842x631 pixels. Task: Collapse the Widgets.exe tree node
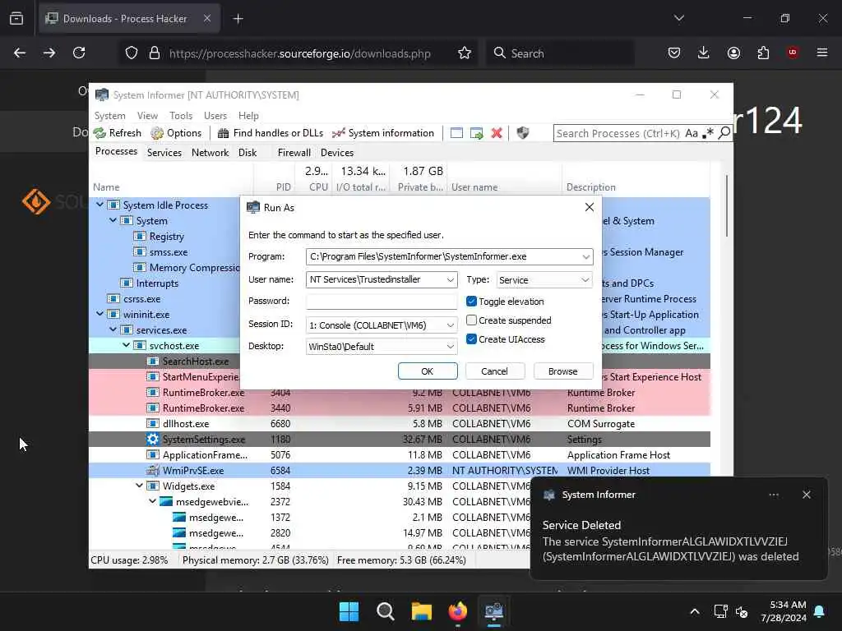[x=140, y=486]
